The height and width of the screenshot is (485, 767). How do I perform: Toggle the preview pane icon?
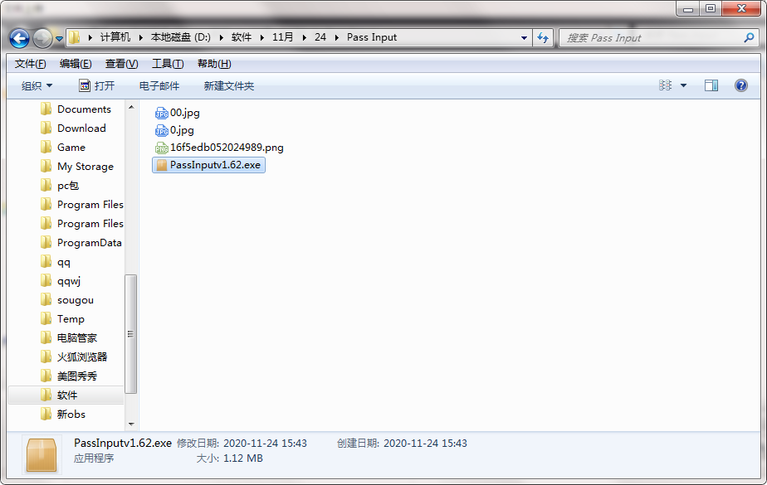(x=711, y=85)
